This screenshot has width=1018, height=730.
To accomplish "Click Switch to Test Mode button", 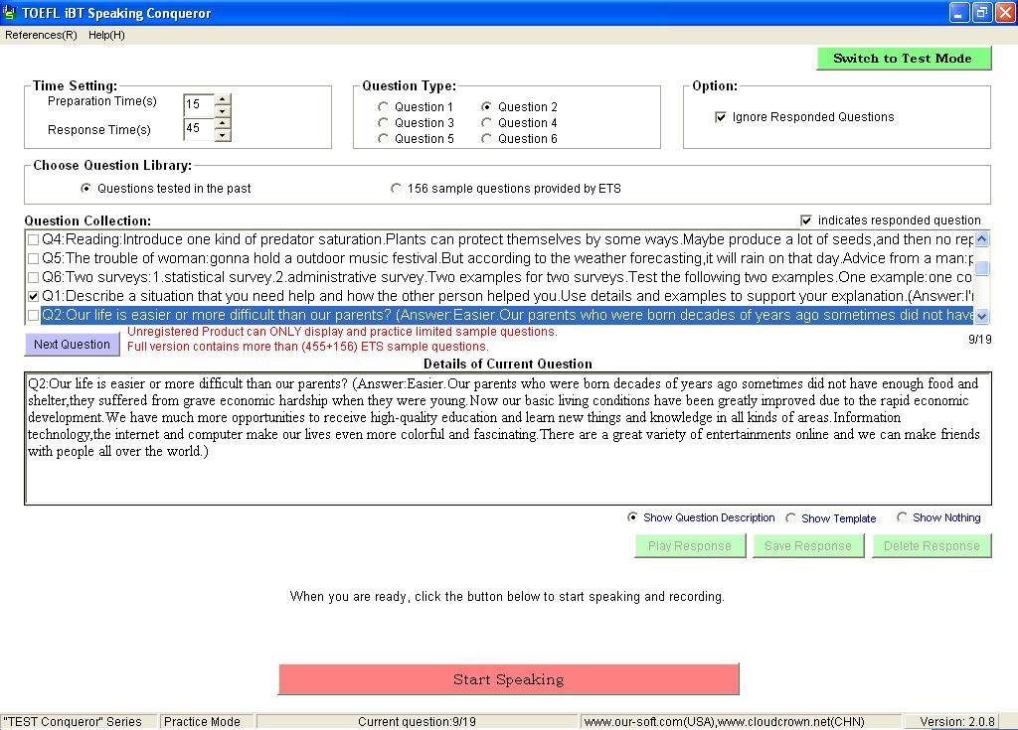I will 903,59.
